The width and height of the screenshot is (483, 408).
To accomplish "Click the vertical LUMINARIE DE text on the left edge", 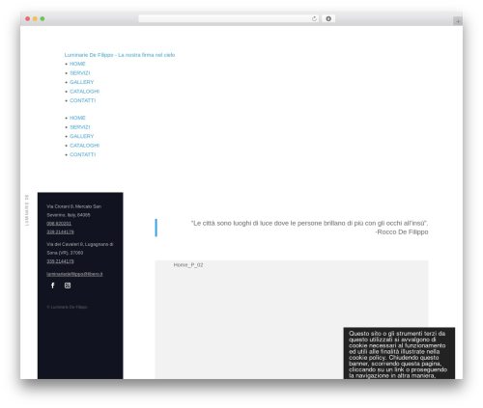I will coord(27,210).
